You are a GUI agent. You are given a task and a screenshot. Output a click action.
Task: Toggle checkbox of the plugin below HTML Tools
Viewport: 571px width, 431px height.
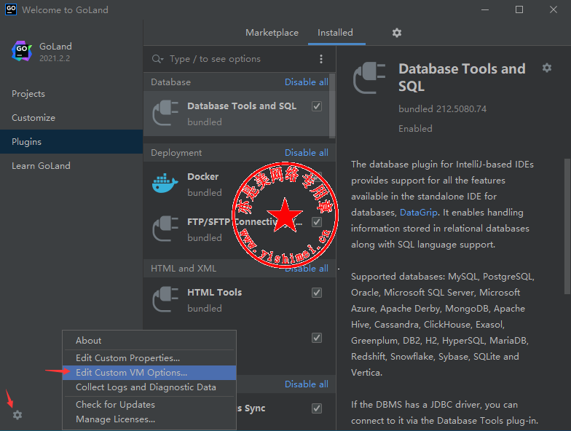coord(317,338)
